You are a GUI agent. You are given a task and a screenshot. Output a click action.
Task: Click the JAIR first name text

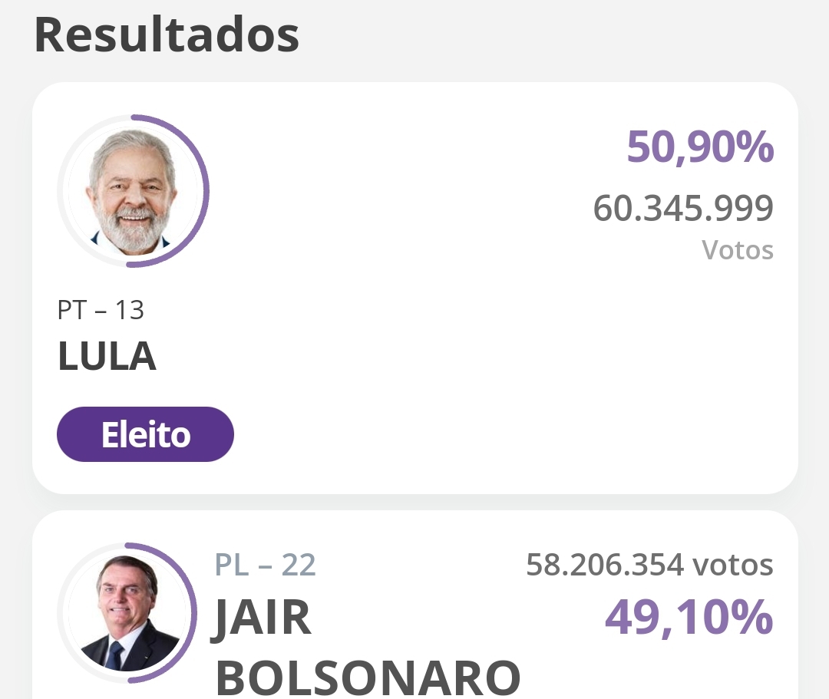[x=261, y=617]
